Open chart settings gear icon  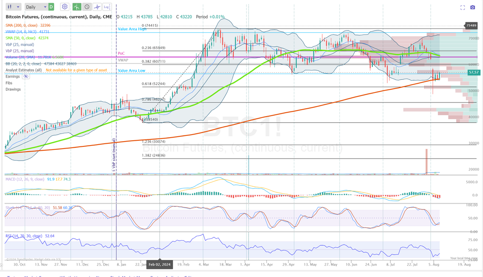[x=65, y=7]
